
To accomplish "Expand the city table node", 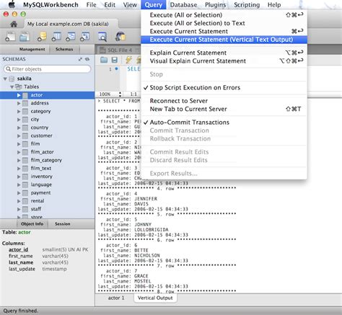I will (x=19, y=120).
